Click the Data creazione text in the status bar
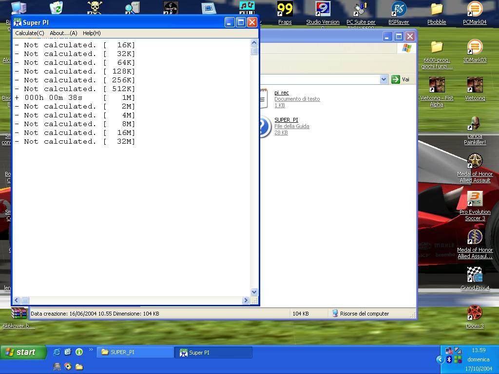The image size is (499, 374). point(95,314)
